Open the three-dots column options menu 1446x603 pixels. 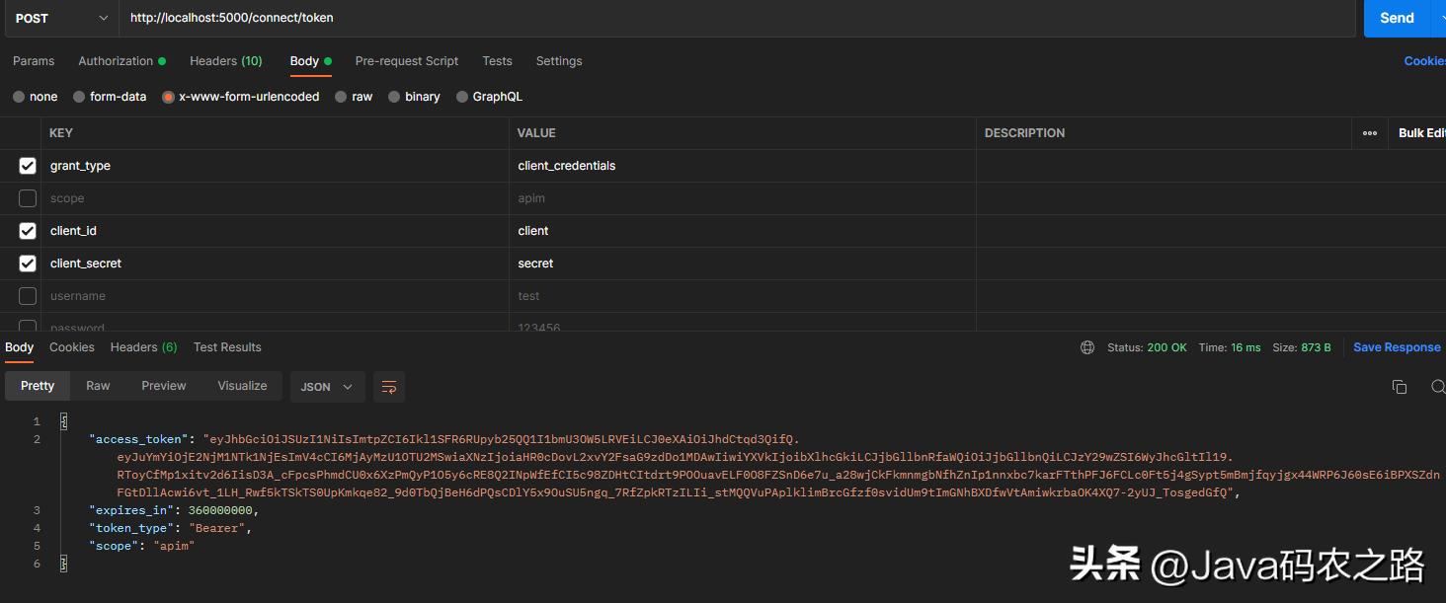[x=1369, y=133]
